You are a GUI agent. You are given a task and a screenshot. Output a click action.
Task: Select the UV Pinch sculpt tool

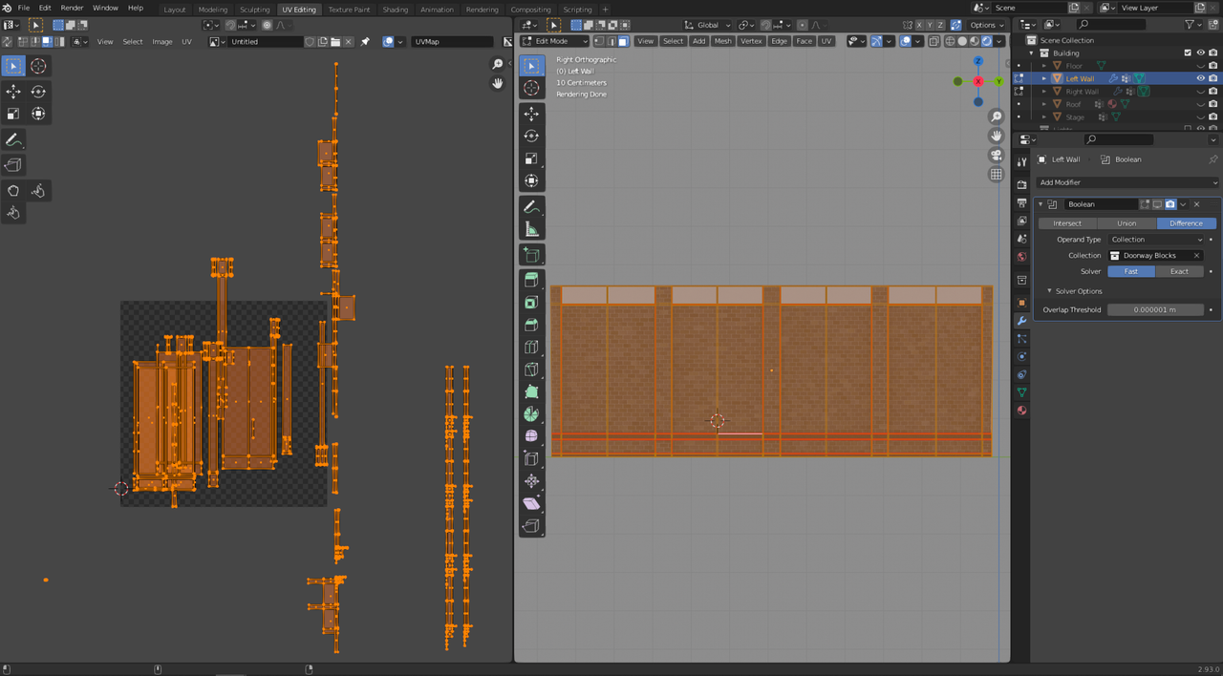click(x=13, y=213)
